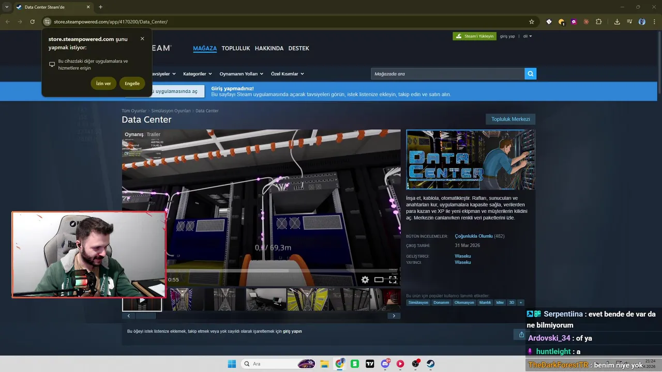
Task: Go to Tüm Oyunlar breadcrumb
Action: pyautogui.click(x=134, y=111)
